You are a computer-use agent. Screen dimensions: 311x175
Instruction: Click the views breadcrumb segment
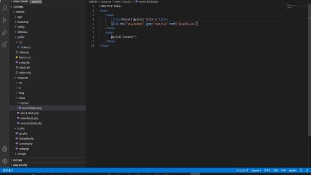click(x=117, y=1)
